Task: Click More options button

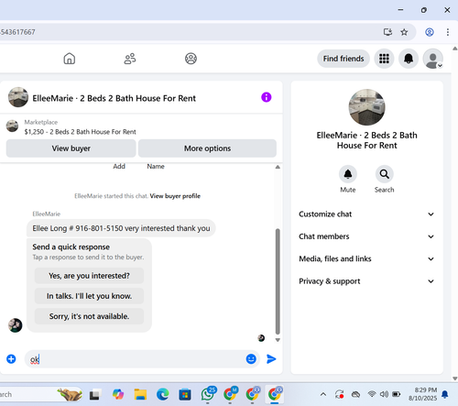Action: click(x=207, y=148)
